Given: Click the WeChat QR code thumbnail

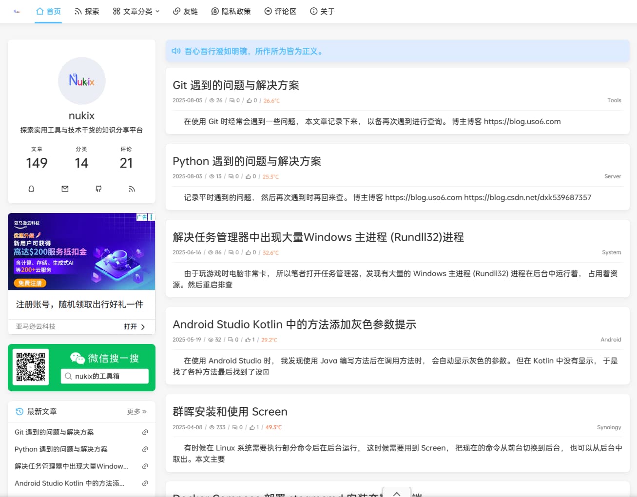Looking at the screenshot, I should (x=31, y=367).
